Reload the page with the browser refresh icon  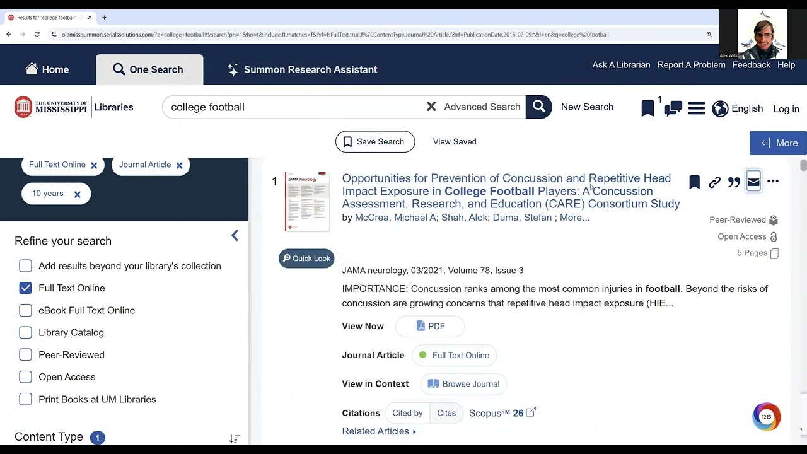tap(37, 34)
